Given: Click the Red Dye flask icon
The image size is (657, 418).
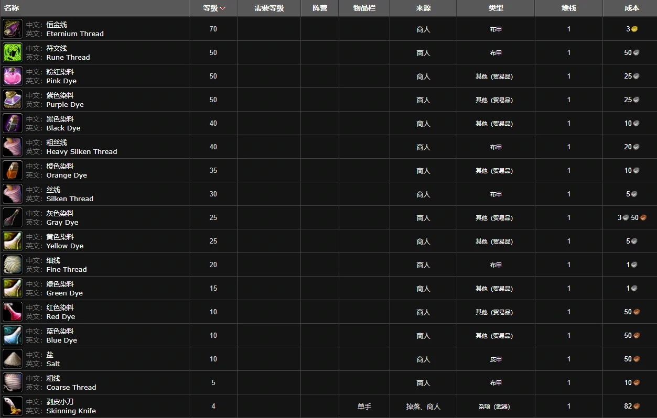Looking at the screenshot, I should pyautogui.click(x=13, y=312).
